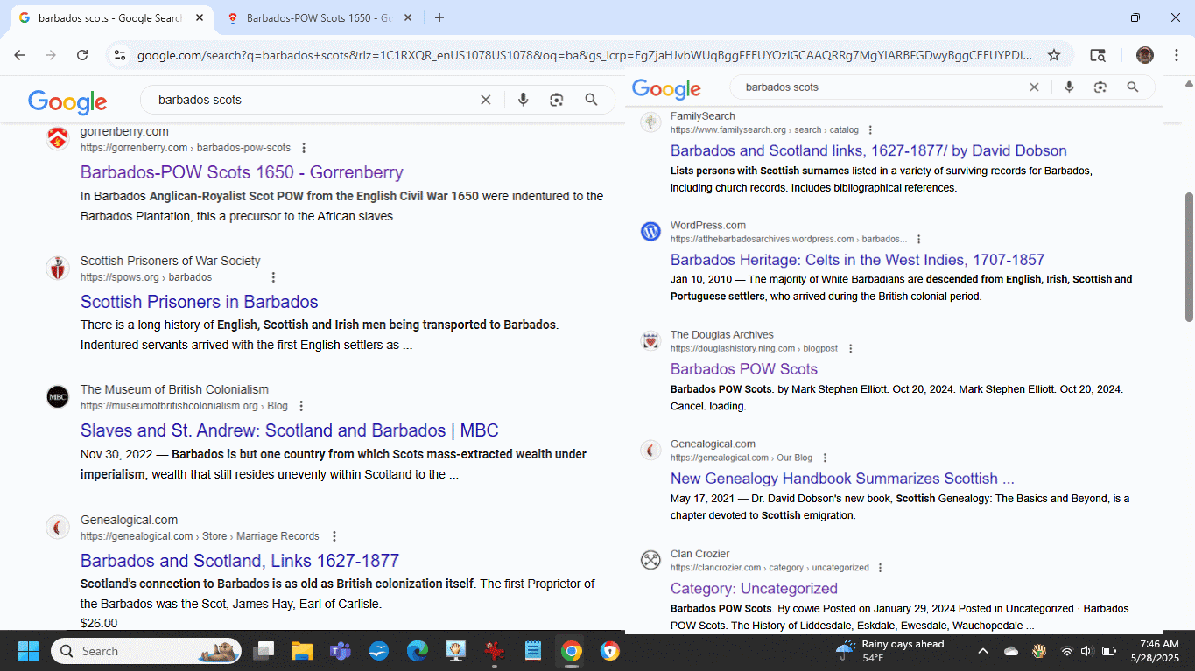Expand options menu for Scottish Prisoners of War Society result

[x=273, y=277]
